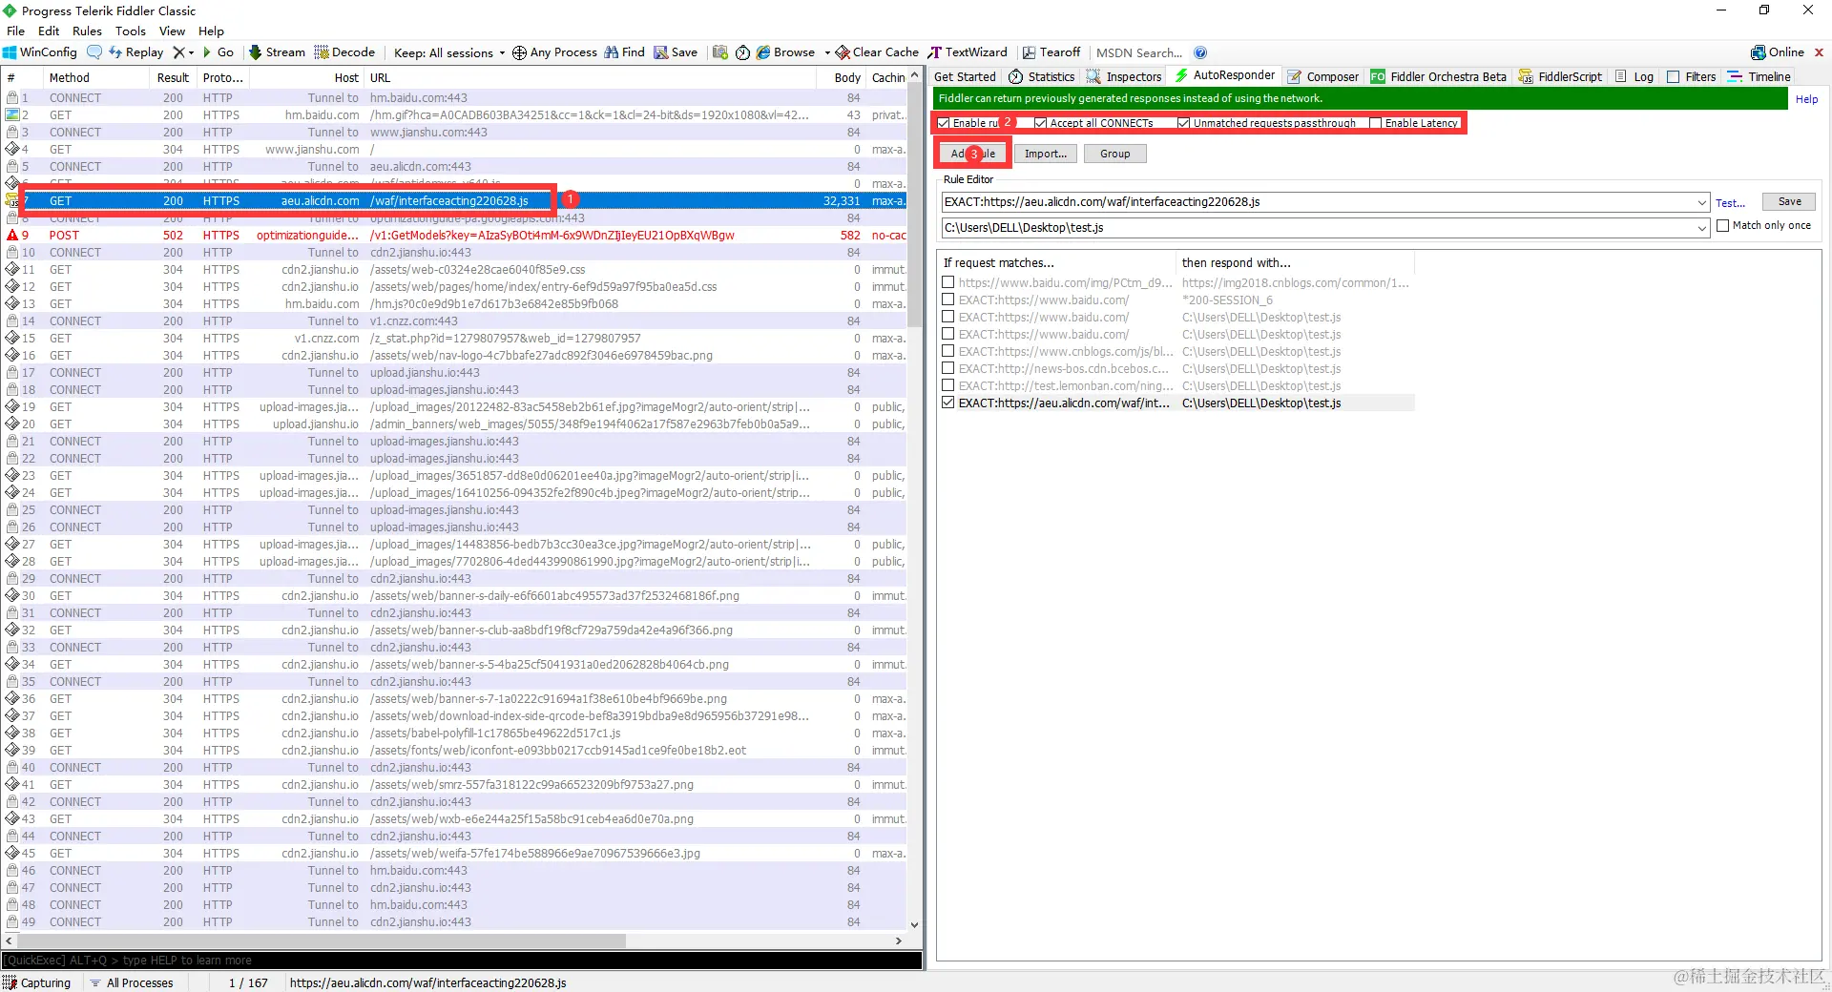1832x992 pixels.
Task: Open the Remove sessions dropdown arrow
Action: click(x=191, y=52)
